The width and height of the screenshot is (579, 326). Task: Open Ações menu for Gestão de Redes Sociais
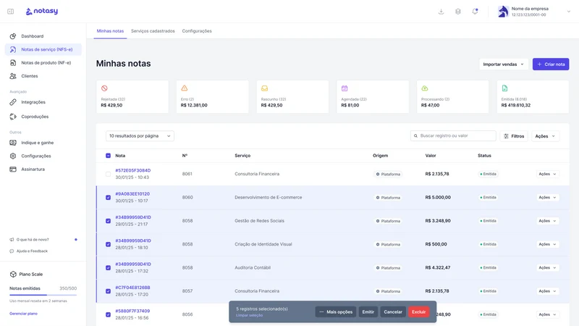click(x=547, y=221)
